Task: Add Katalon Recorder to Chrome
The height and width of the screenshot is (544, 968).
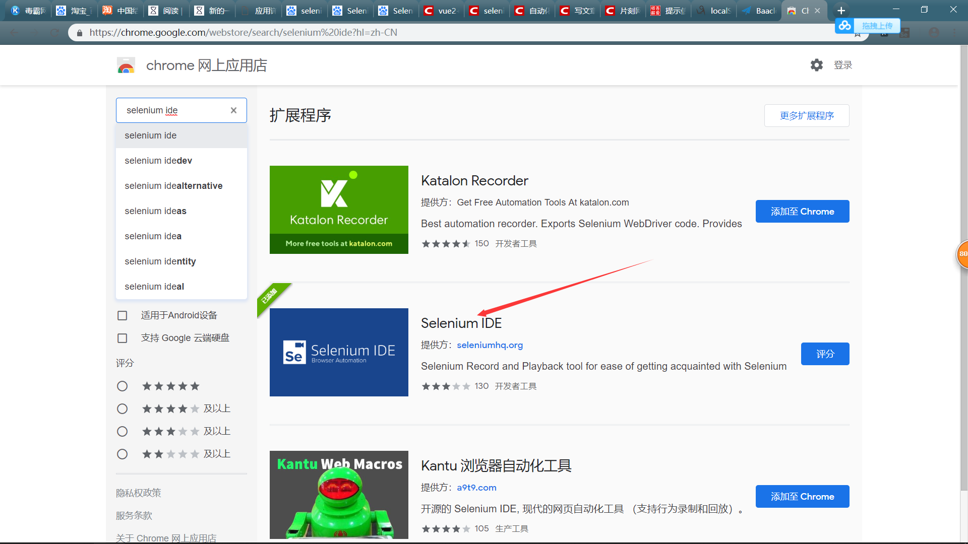Action: tap(802, 212)
